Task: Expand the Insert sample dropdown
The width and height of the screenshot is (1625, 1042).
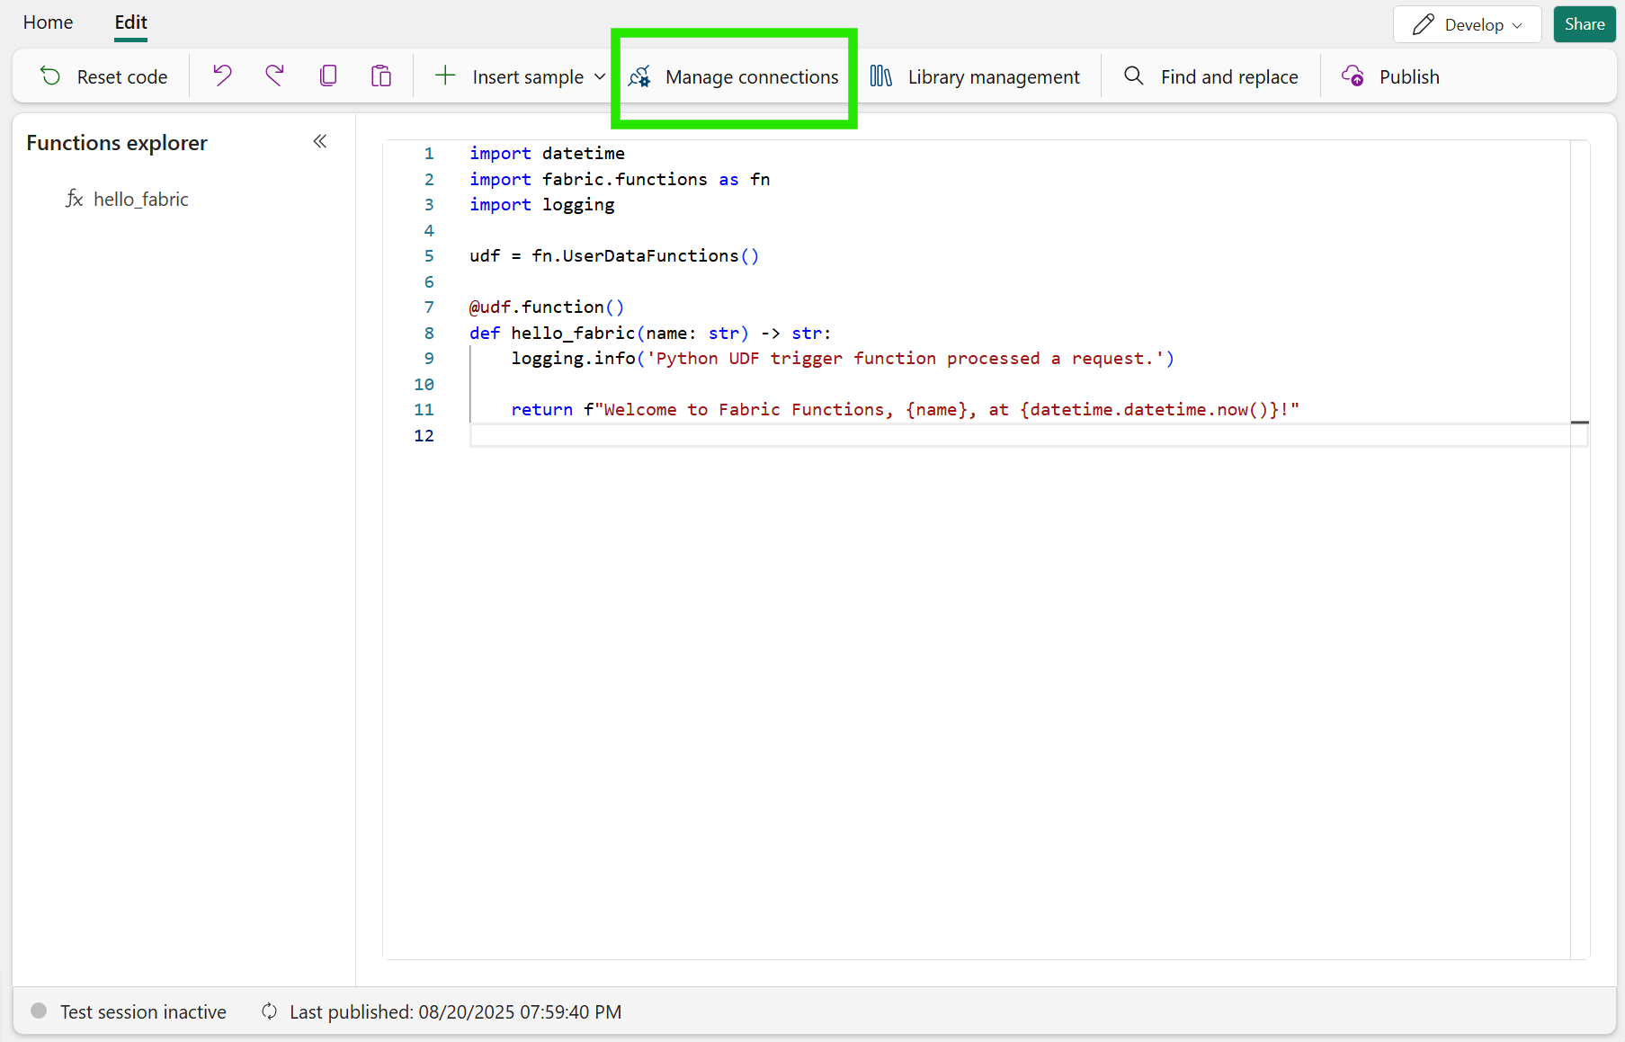Action: [601, 76]
